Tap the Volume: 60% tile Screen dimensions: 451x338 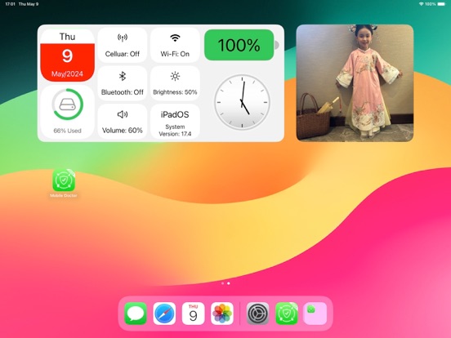[x=123, y=122]
